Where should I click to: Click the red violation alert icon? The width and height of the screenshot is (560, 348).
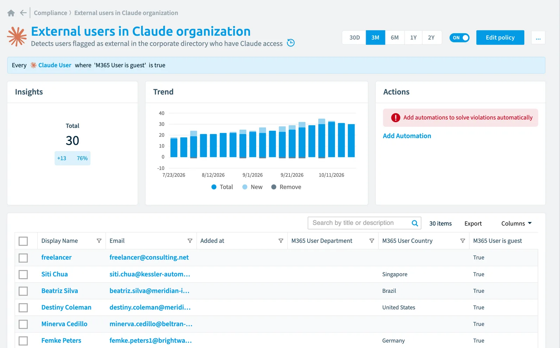395,118
